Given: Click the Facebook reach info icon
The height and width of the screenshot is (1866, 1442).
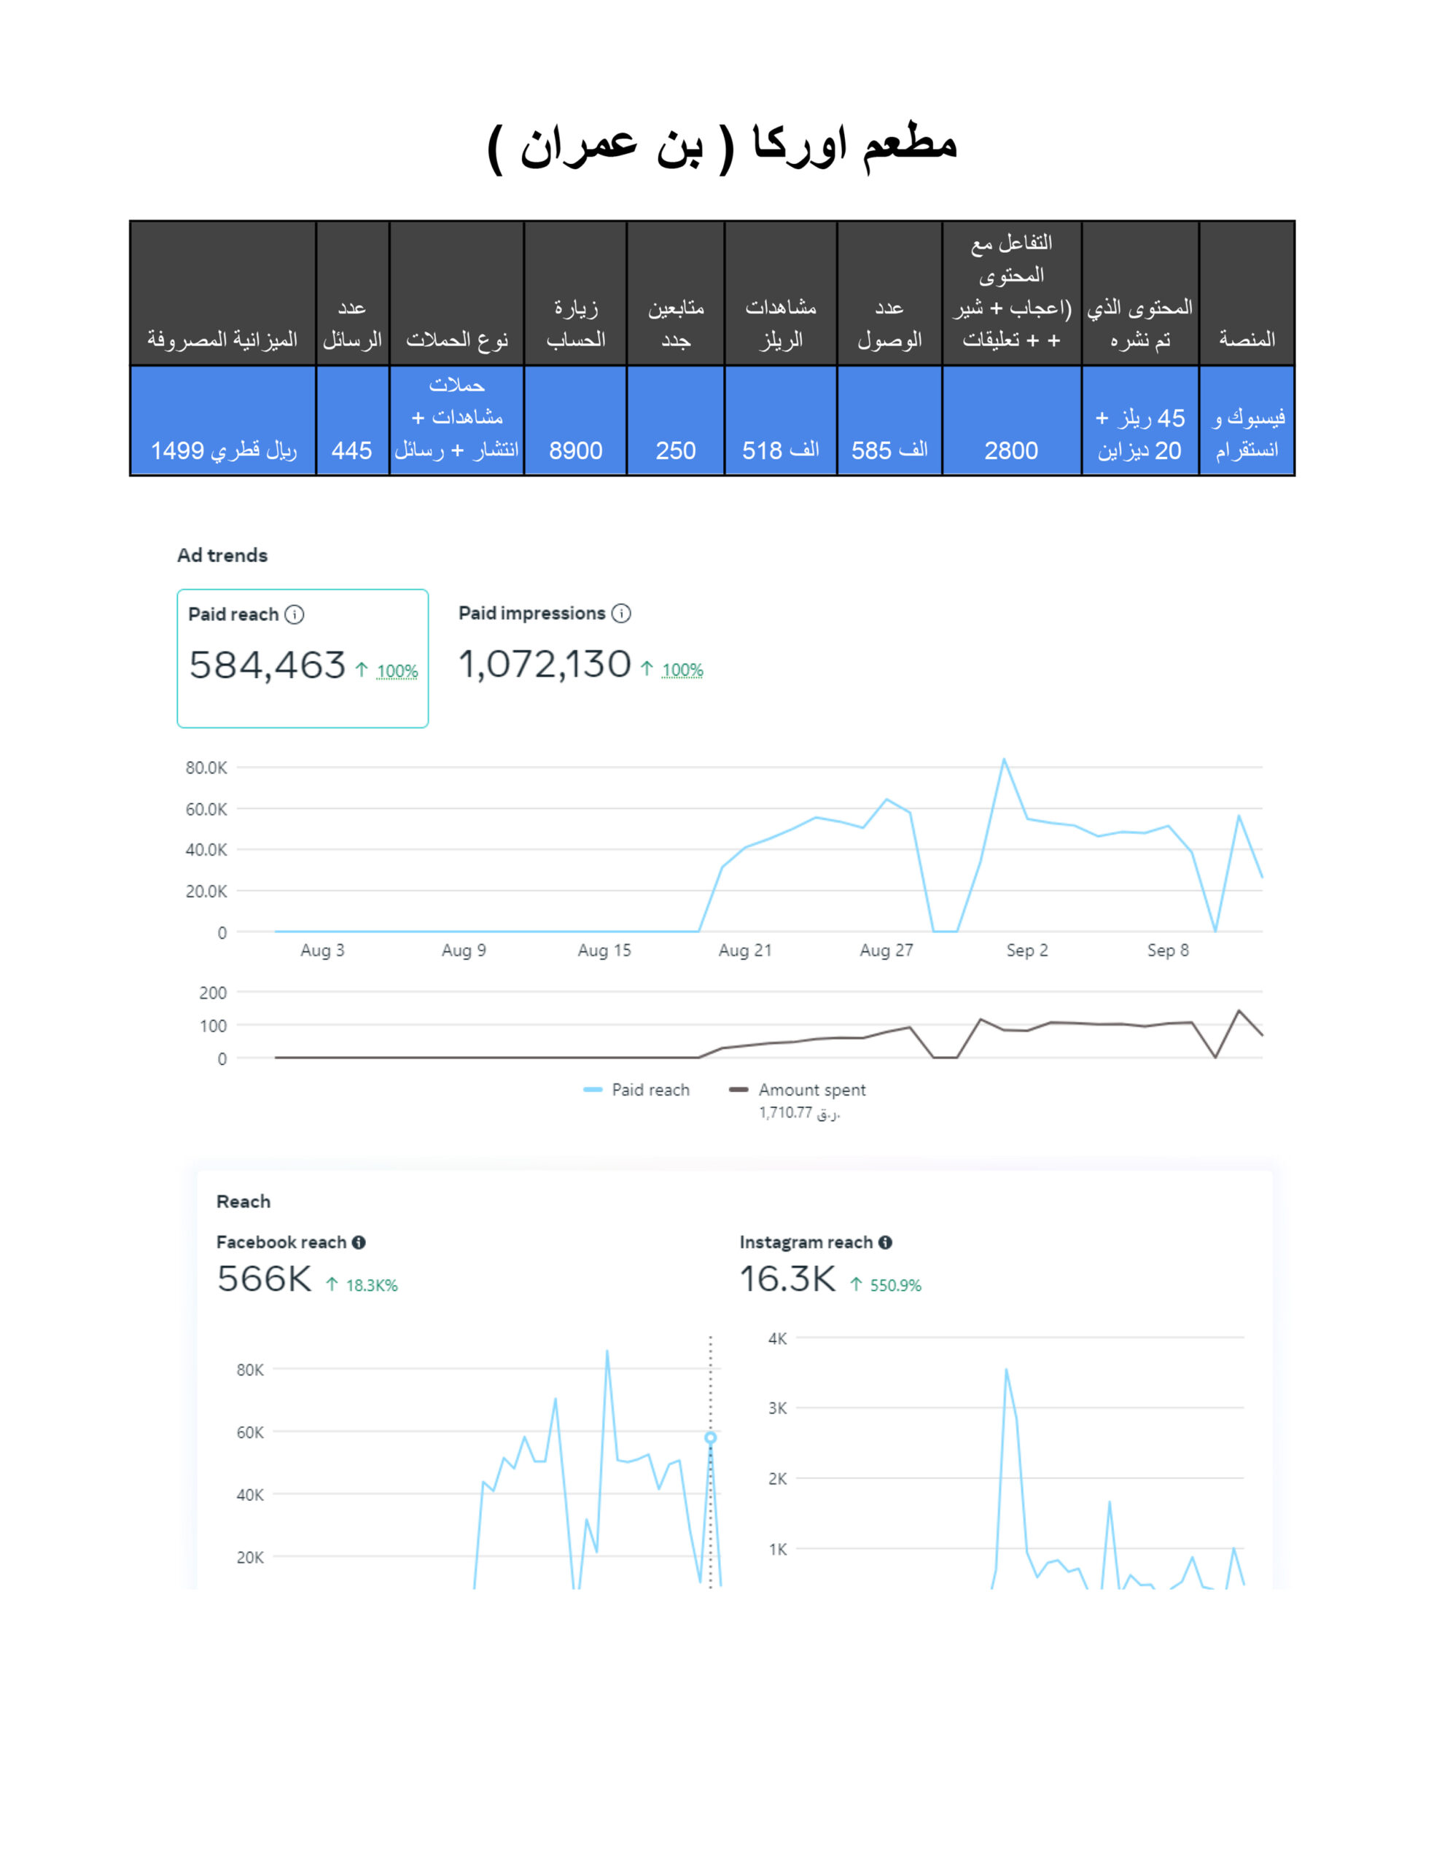Looking at the screenshot, I should click(359, 1242).
